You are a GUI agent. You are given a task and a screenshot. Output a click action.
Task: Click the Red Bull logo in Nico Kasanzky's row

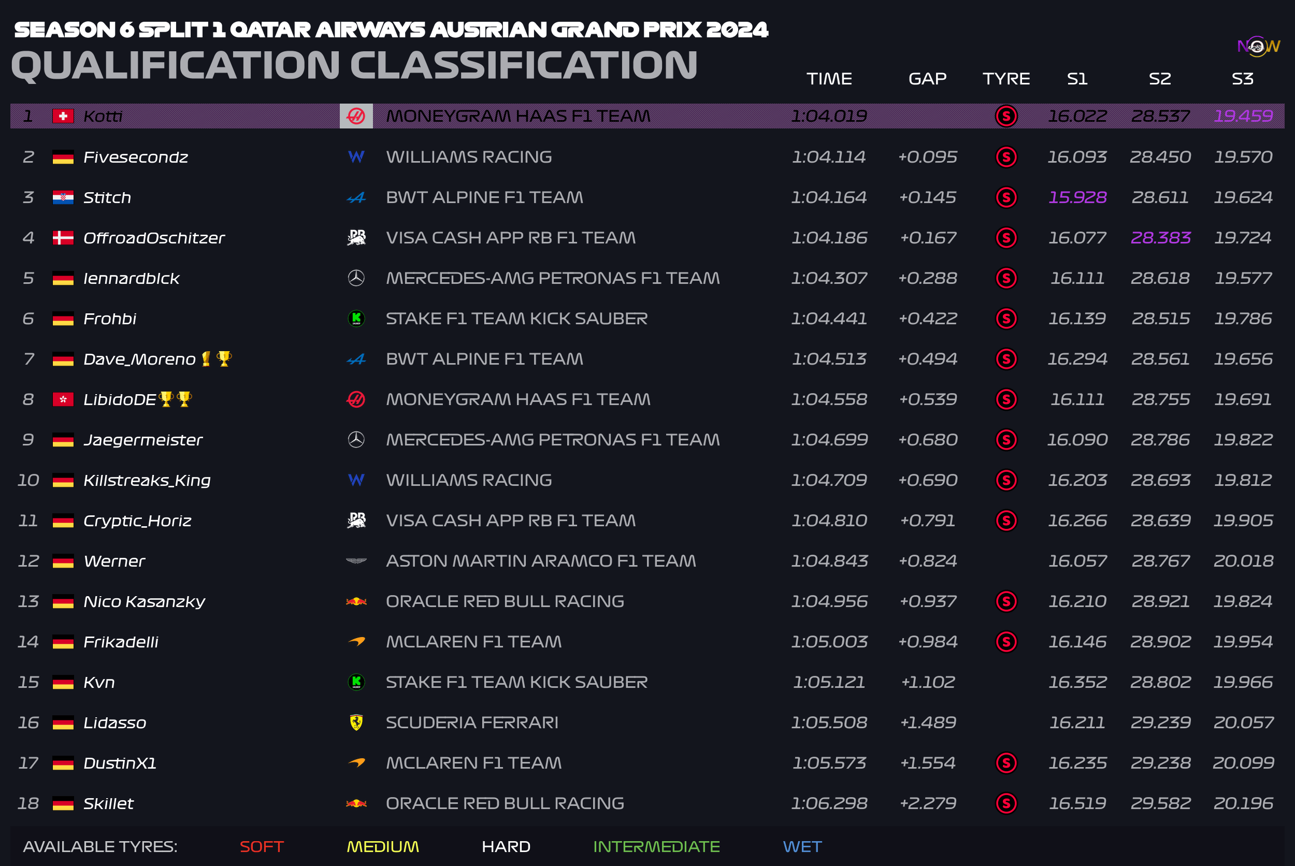(x=356, y=601)
